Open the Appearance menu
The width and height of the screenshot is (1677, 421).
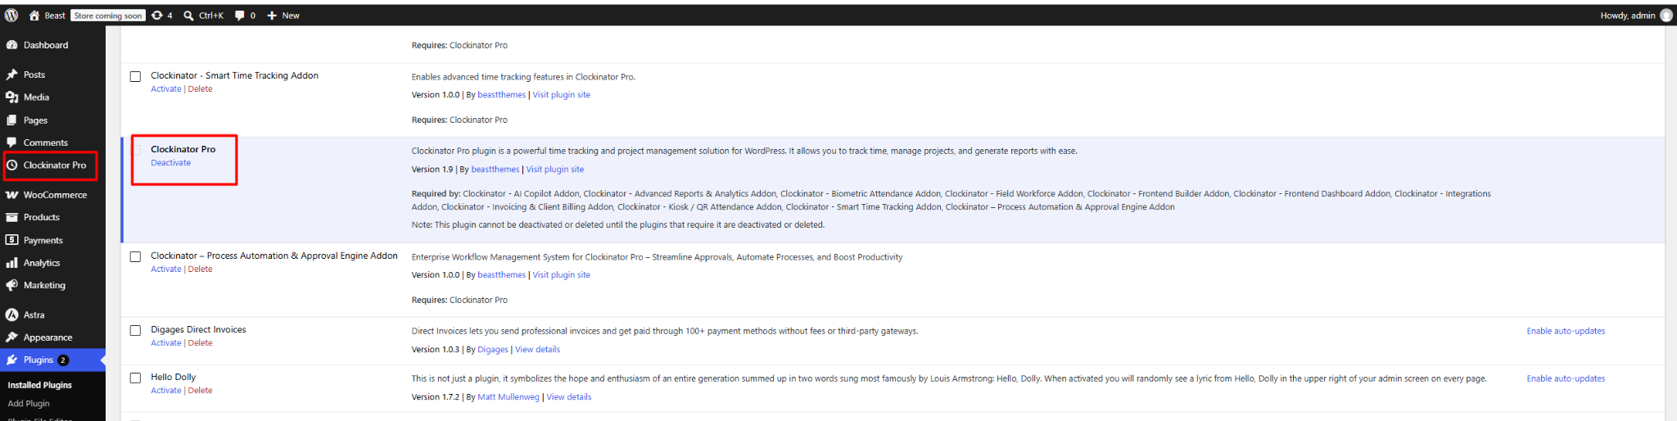coord(47,337)
